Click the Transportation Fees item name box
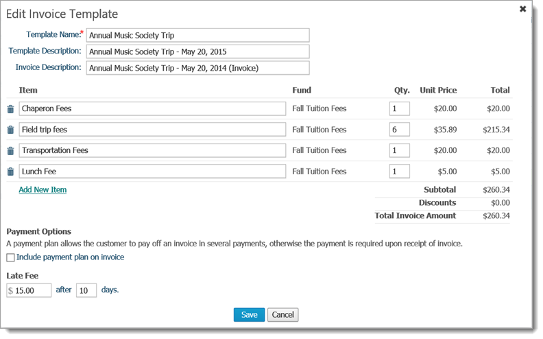Viewport: 543px width, 339px height. [152, 150]
